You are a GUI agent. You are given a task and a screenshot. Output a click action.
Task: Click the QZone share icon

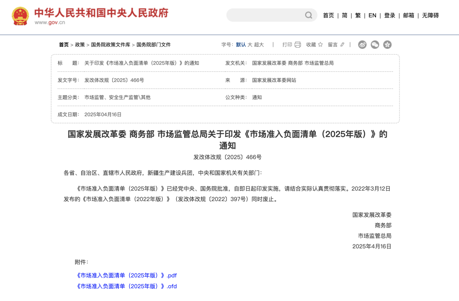click(387, 44)
